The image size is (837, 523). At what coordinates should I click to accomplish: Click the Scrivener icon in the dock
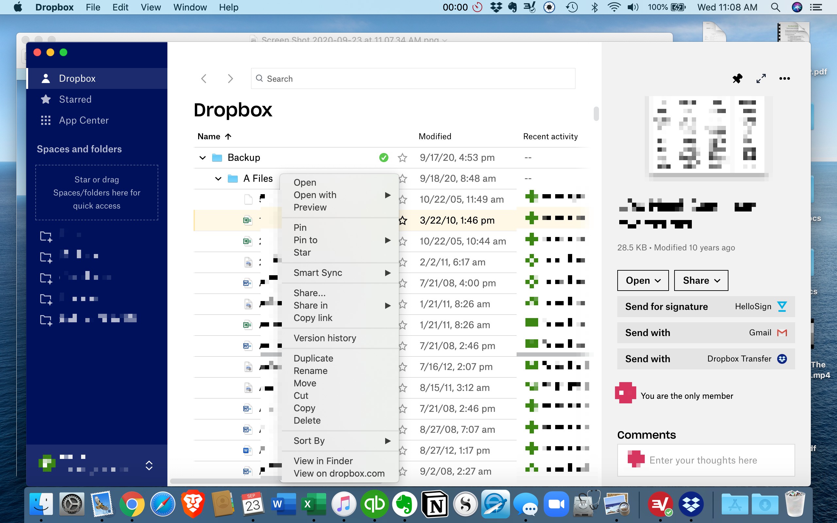point(465,504)
